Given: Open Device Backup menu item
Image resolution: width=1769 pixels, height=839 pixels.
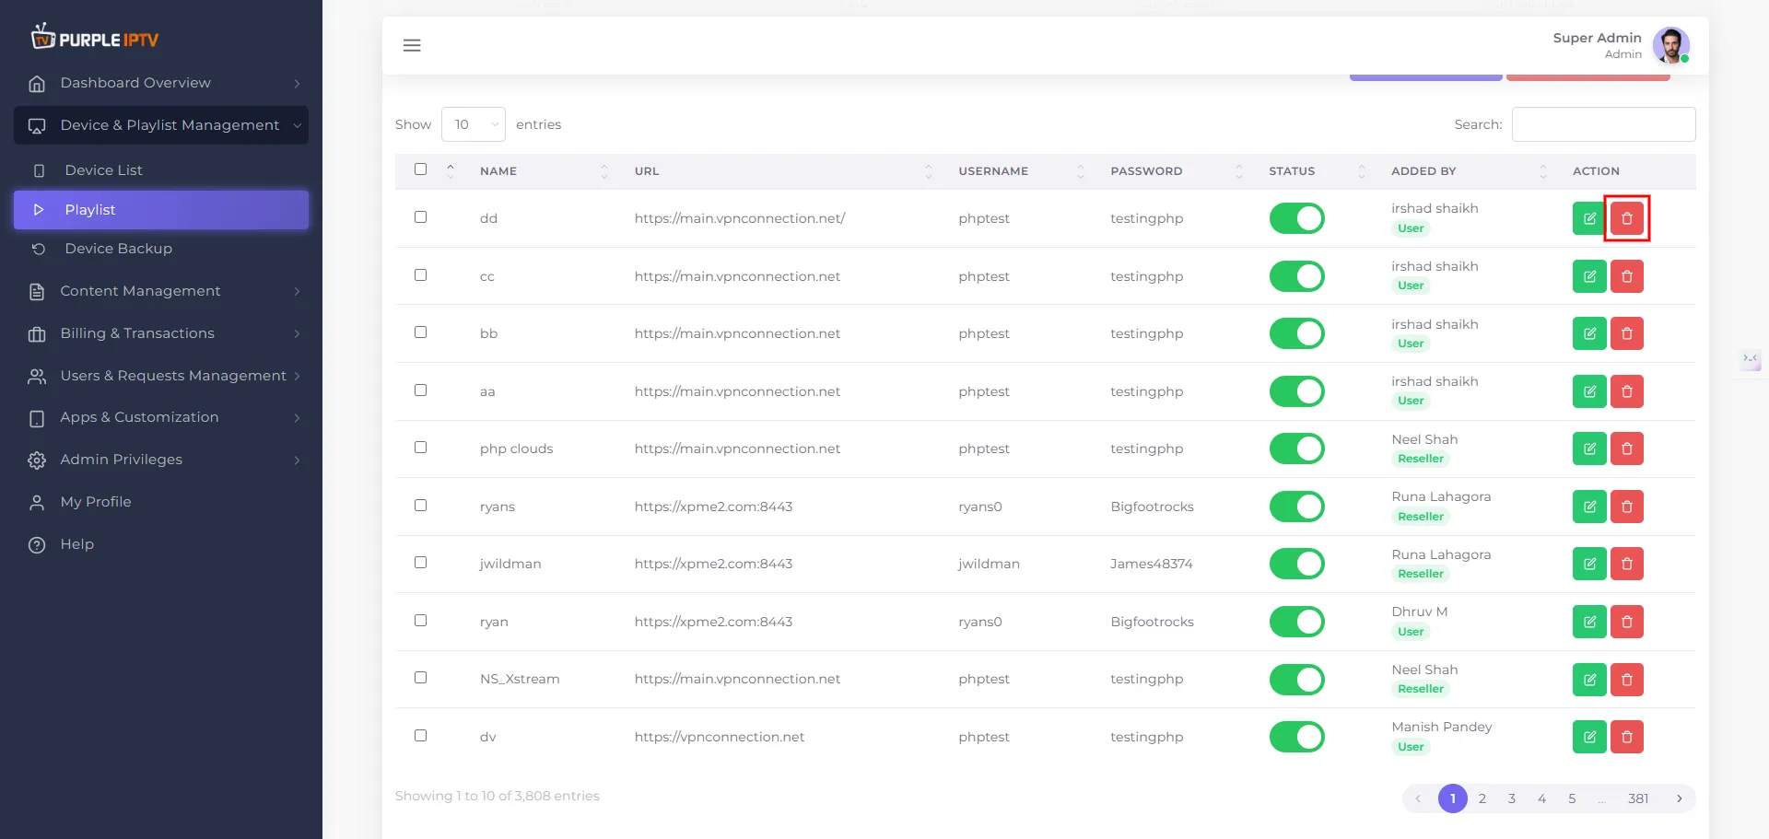Looking at the screenshot, I should [161, 249].
